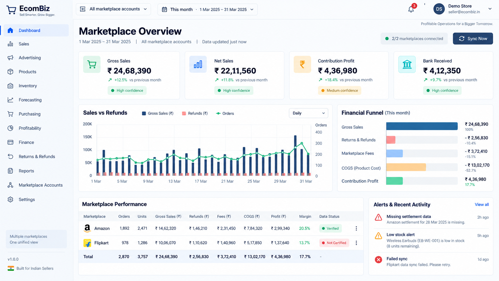
Task: Click the Amazon logo in the table
Action: 87,228
